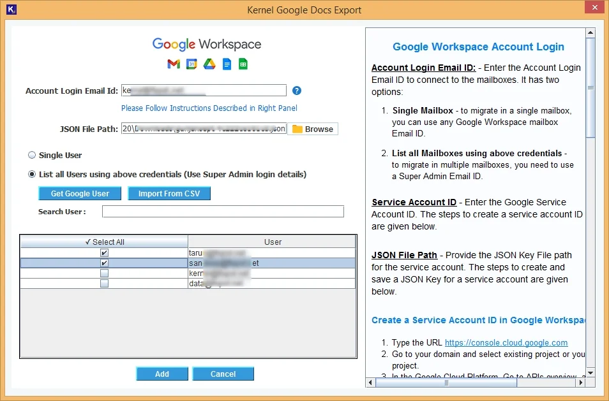This screenshot has width=609, height=401.
Task: Click the Google Drive icon
Action: pyautogui.click(x=208, y=64)
